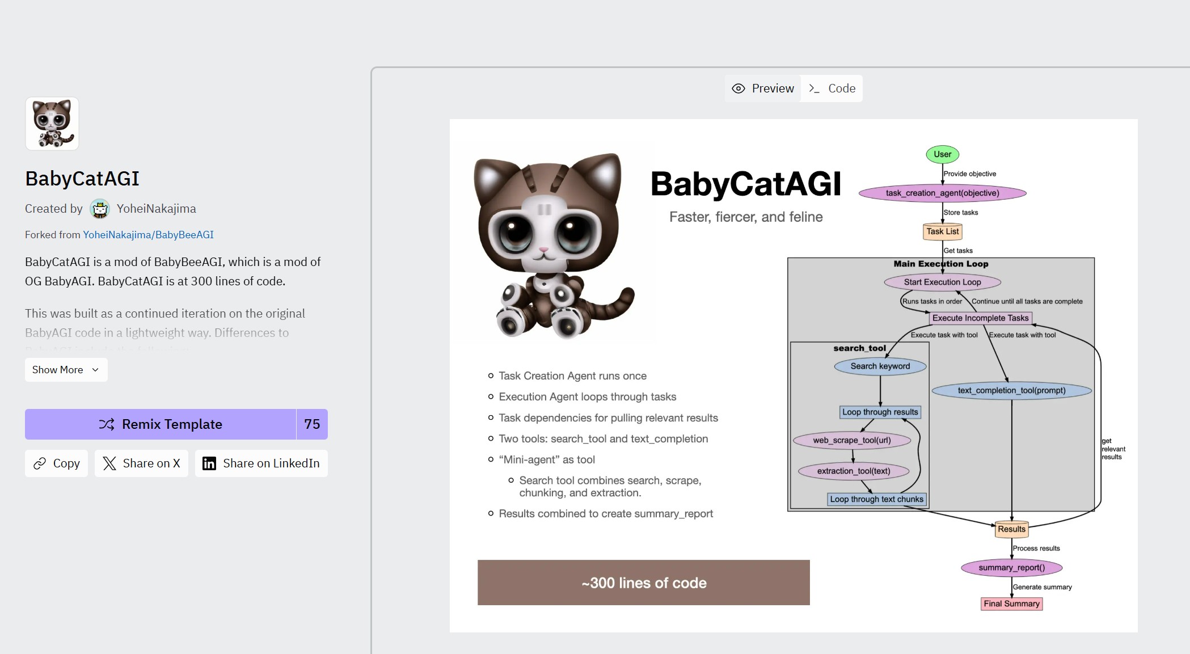Click the BabyCatAGI title in the preview

[x=746, y=184]
